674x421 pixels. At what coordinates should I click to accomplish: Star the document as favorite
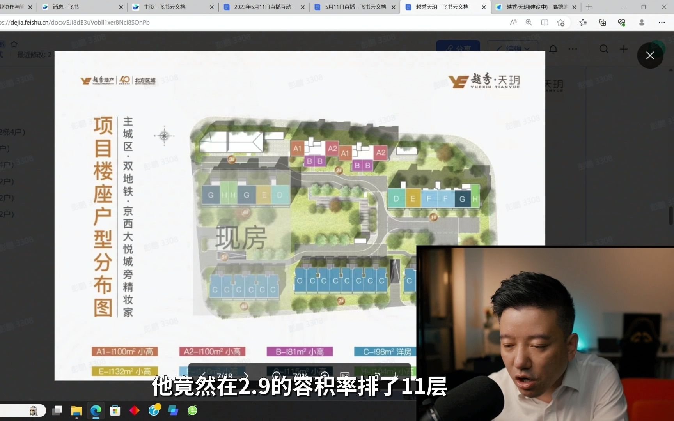[x=14, y=44]
